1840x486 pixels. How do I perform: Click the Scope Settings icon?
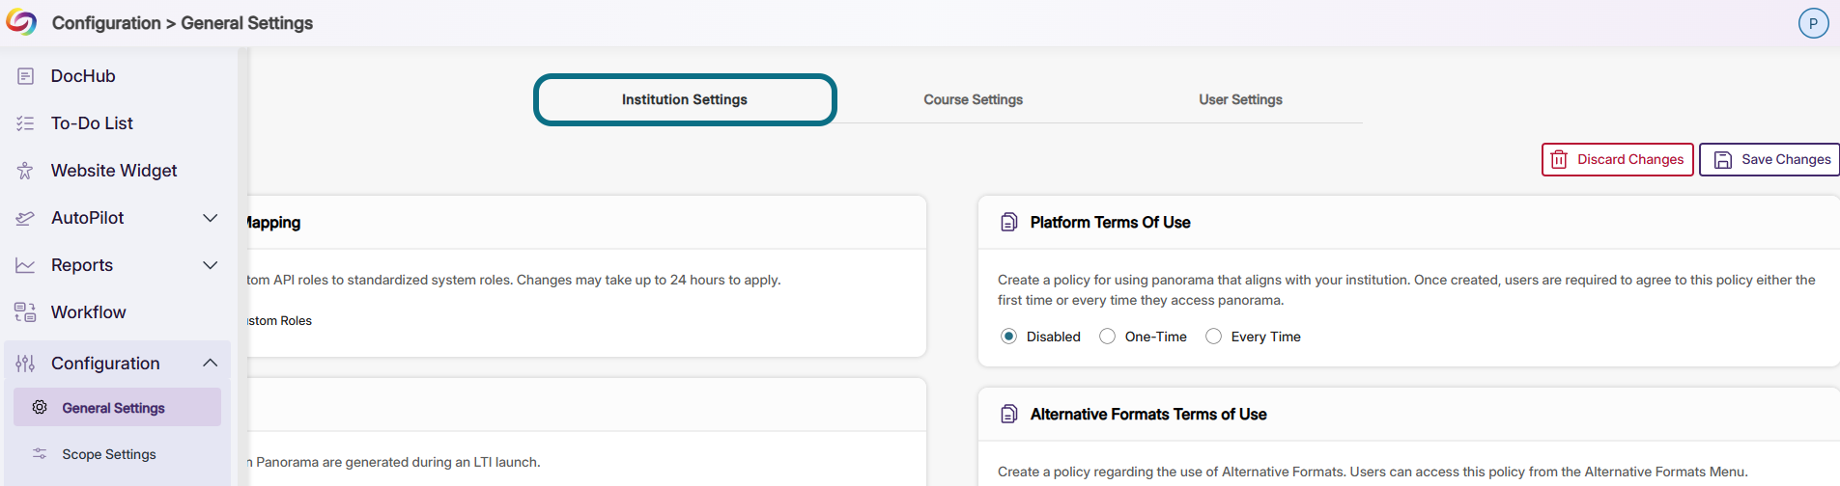[40, 453]
